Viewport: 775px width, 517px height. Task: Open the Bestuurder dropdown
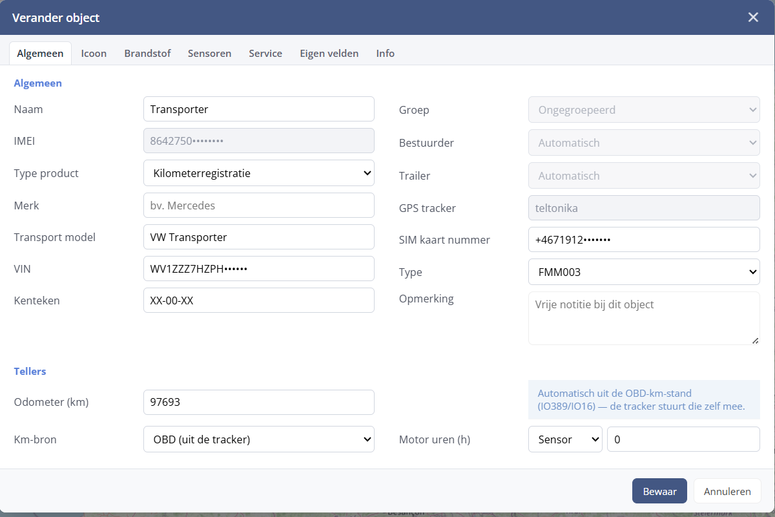[x=644, y=143]
